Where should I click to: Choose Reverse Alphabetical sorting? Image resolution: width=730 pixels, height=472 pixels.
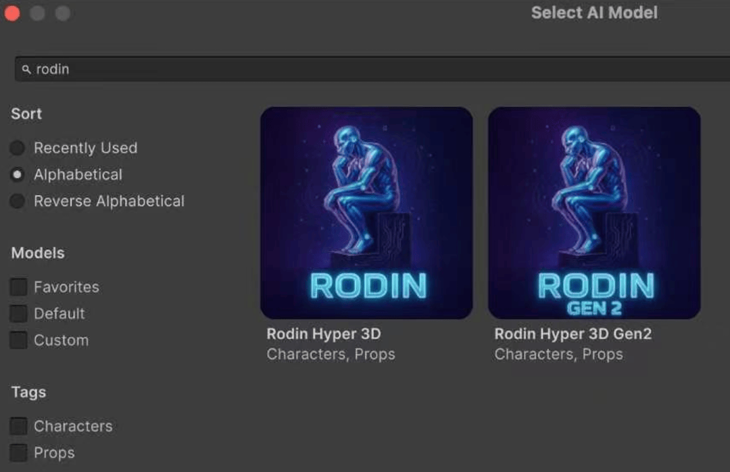(18, 201)
